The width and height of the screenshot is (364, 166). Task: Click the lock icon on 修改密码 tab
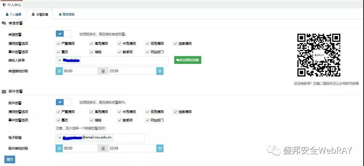tap(60, 14)
